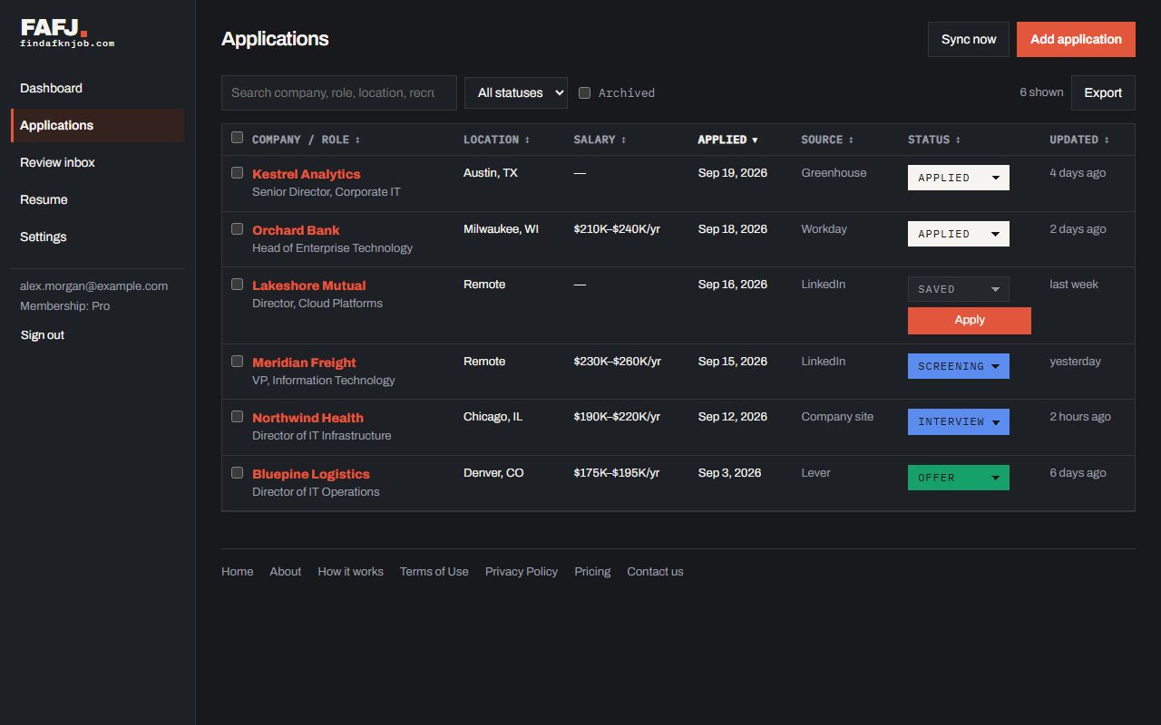Image resolution: width=1161 pixels, height=725 pixels.
Task: Click Membership: Pro text
Action: click(x=64, y=306)
